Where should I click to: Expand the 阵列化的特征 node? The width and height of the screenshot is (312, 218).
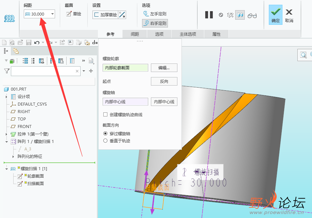(13, 157)
